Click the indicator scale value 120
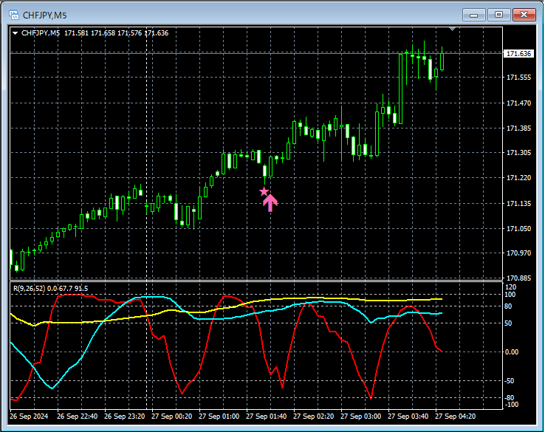This screenshot has height=432, width=545. click(x=510, y=287)
